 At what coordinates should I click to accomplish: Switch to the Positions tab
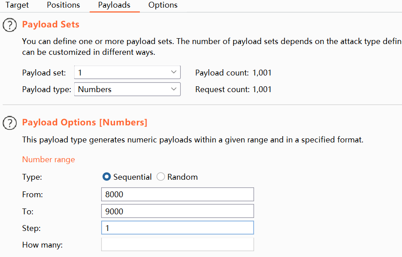pyautogui.click(x=63, y=5)
